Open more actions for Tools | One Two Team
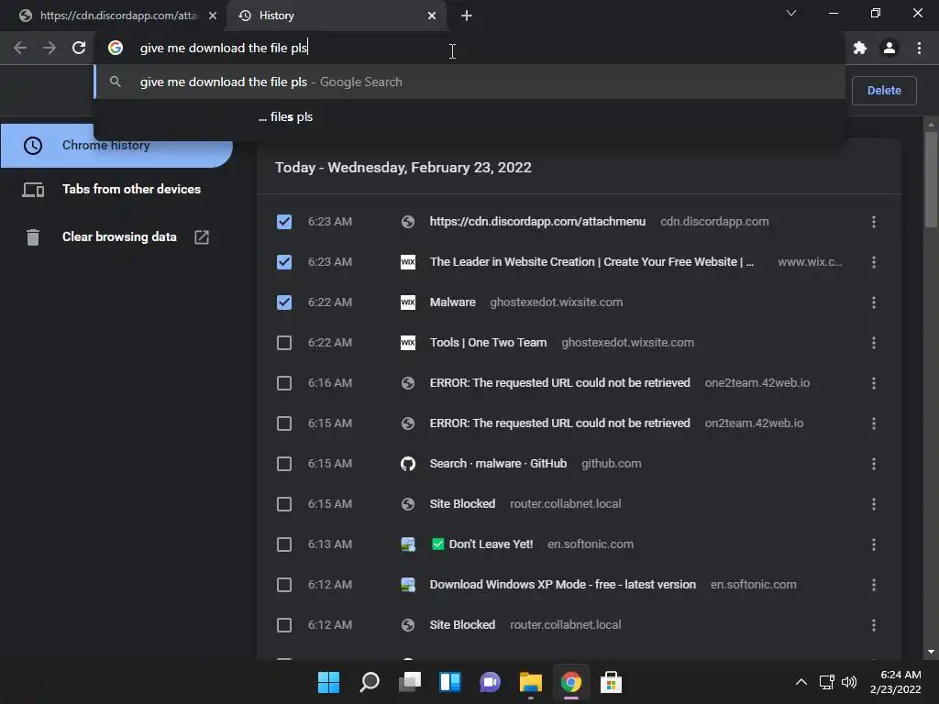Viewport: 939px width, 704px height. pos(874,343)
